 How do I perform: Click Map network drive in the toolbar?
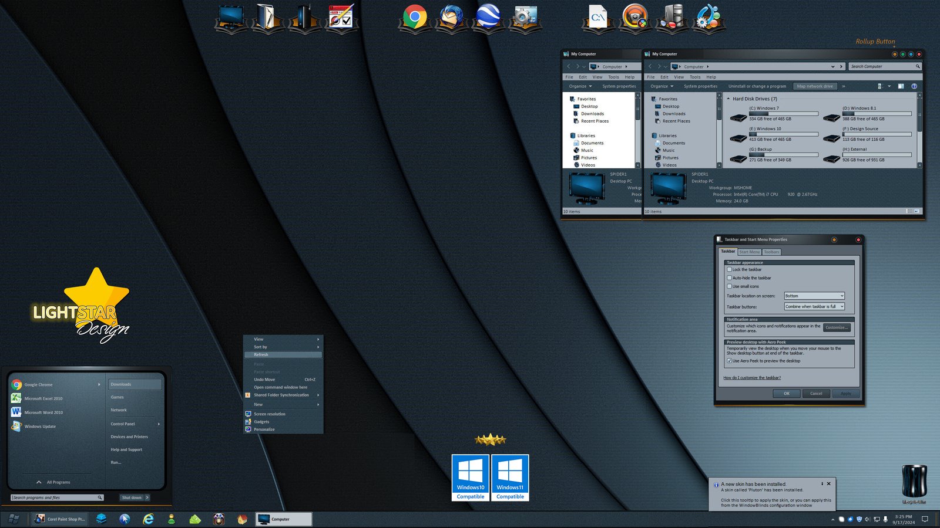(815, 86)
